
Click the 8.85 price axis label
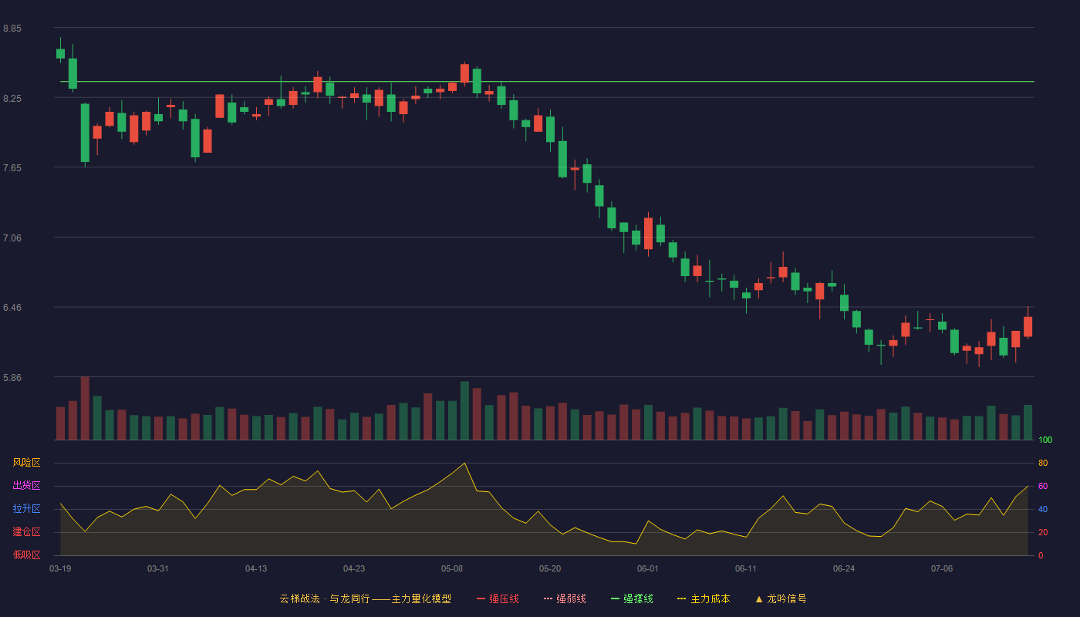pos(12,29)
